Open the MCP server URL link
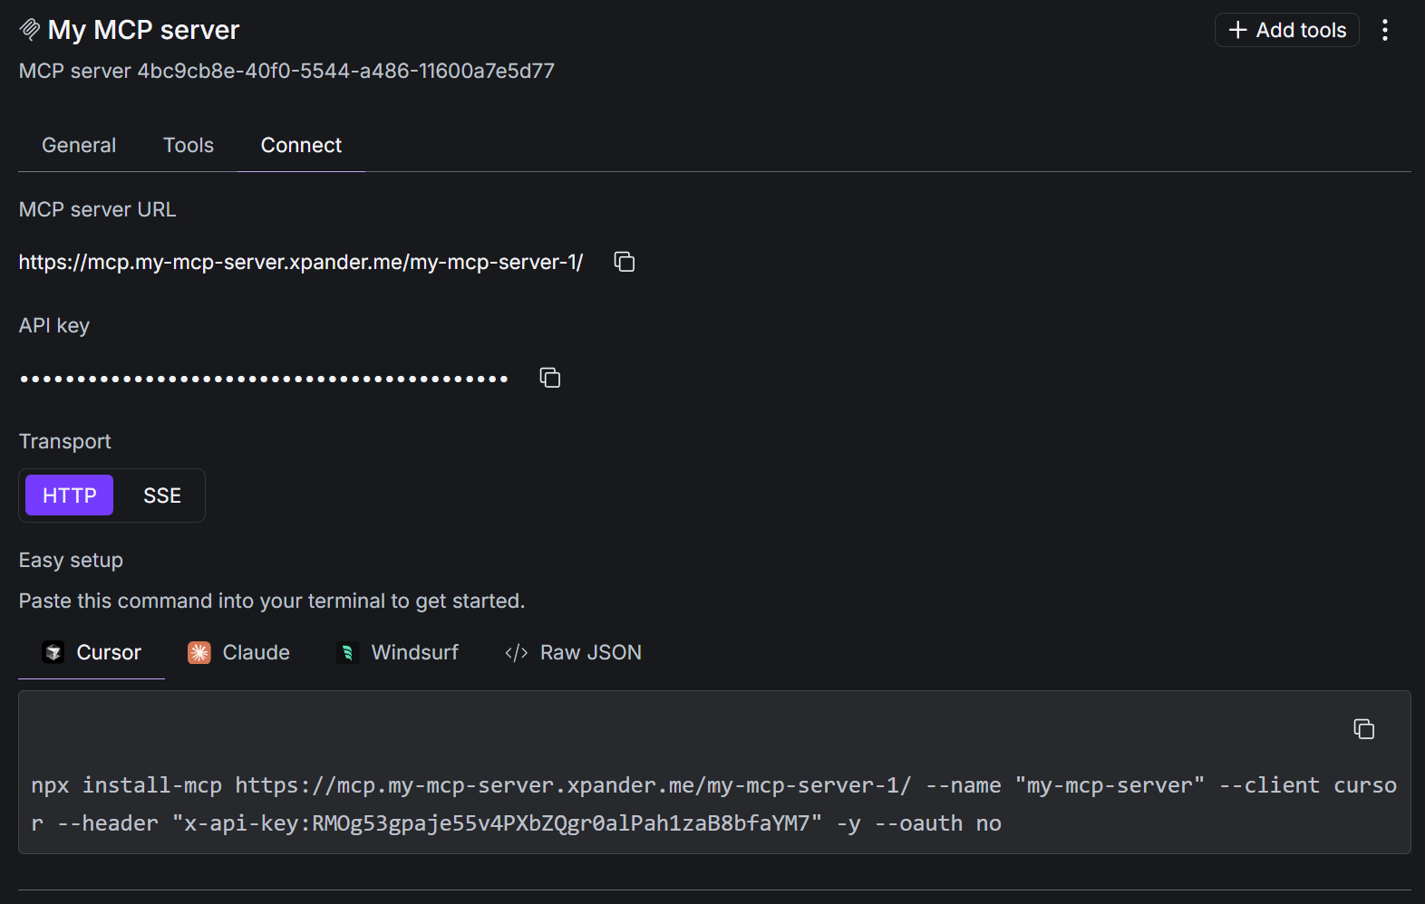 click(299, 262)
